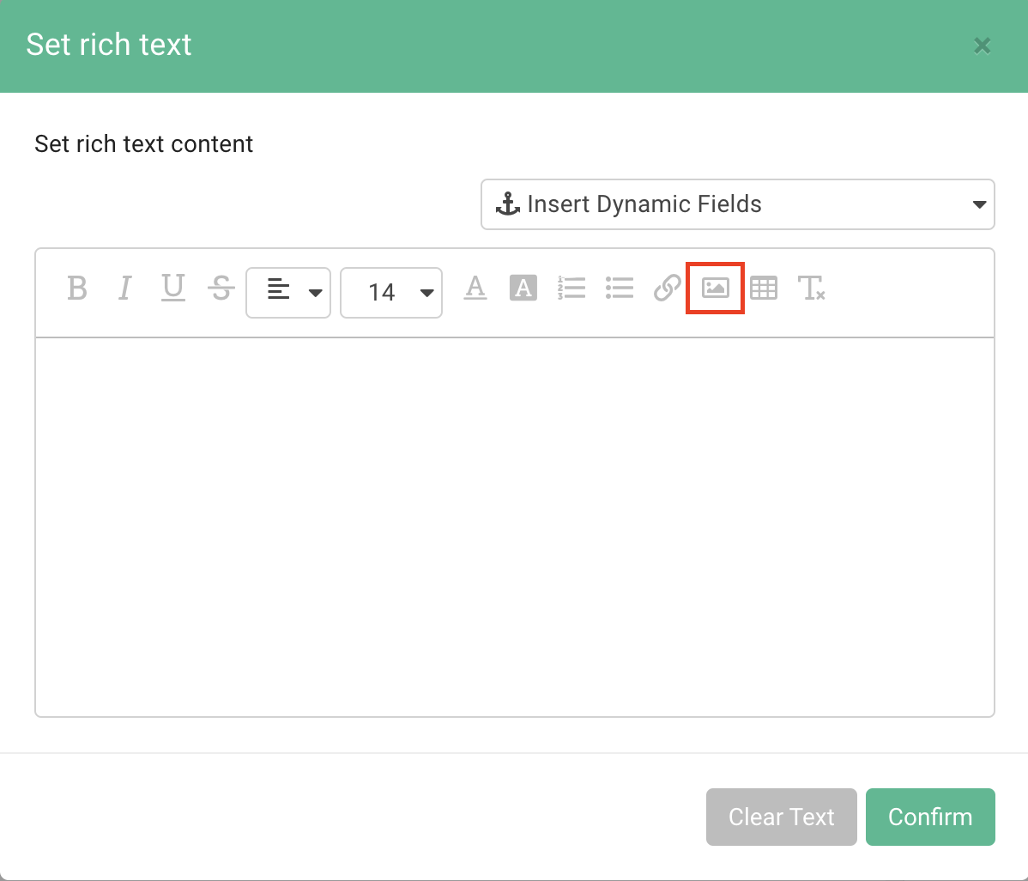Image resolution: width=1028 pixels, height=881 pixels.
Task: Toggle bold formatting
Action: [76, 289]
